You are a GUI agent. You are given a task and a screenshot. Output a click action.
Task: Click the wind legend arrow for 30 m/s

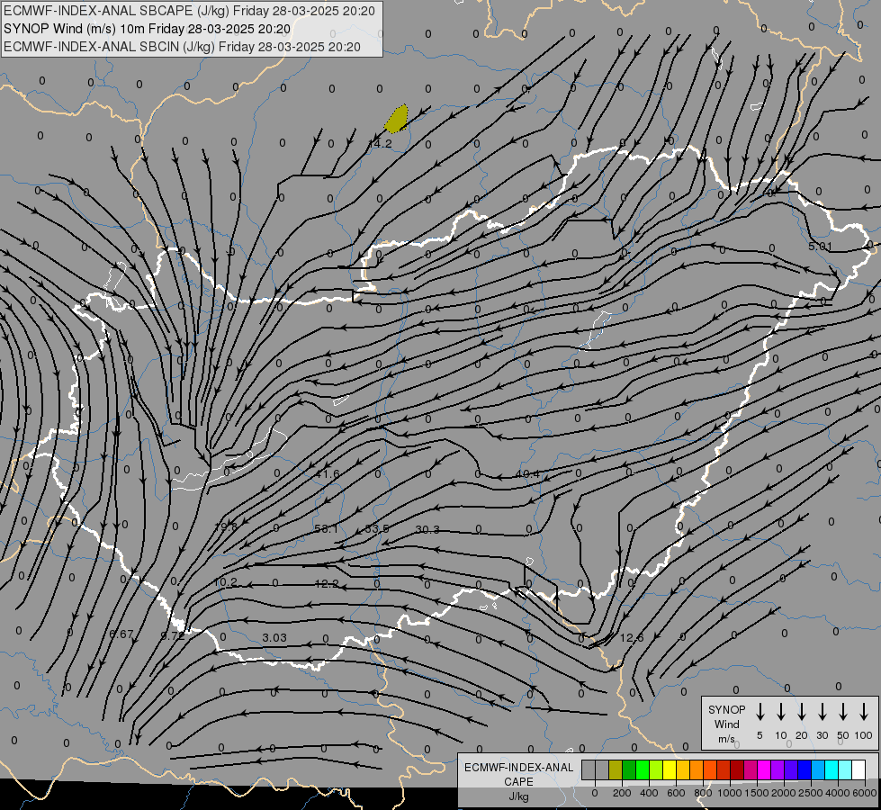tap(822, 712)
